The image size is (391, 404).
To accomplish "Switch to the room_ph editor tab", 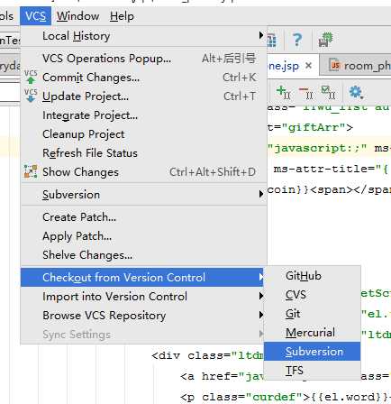I will click(356, 65).
